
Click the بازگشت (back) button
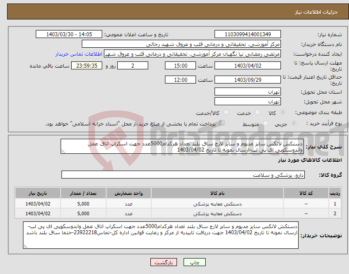pos(164,262)
